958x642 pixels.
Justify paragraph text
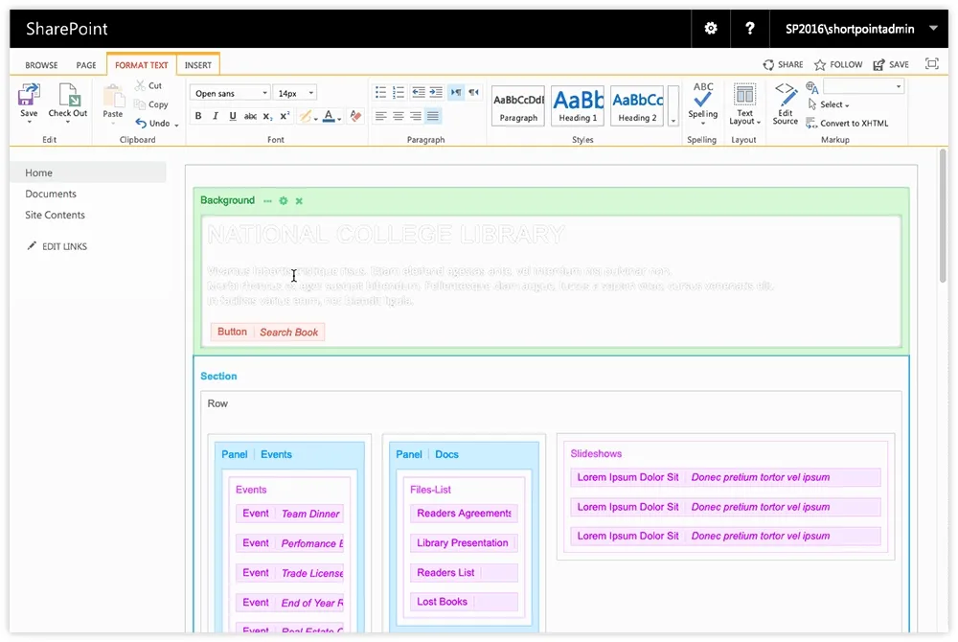(433, 115)
